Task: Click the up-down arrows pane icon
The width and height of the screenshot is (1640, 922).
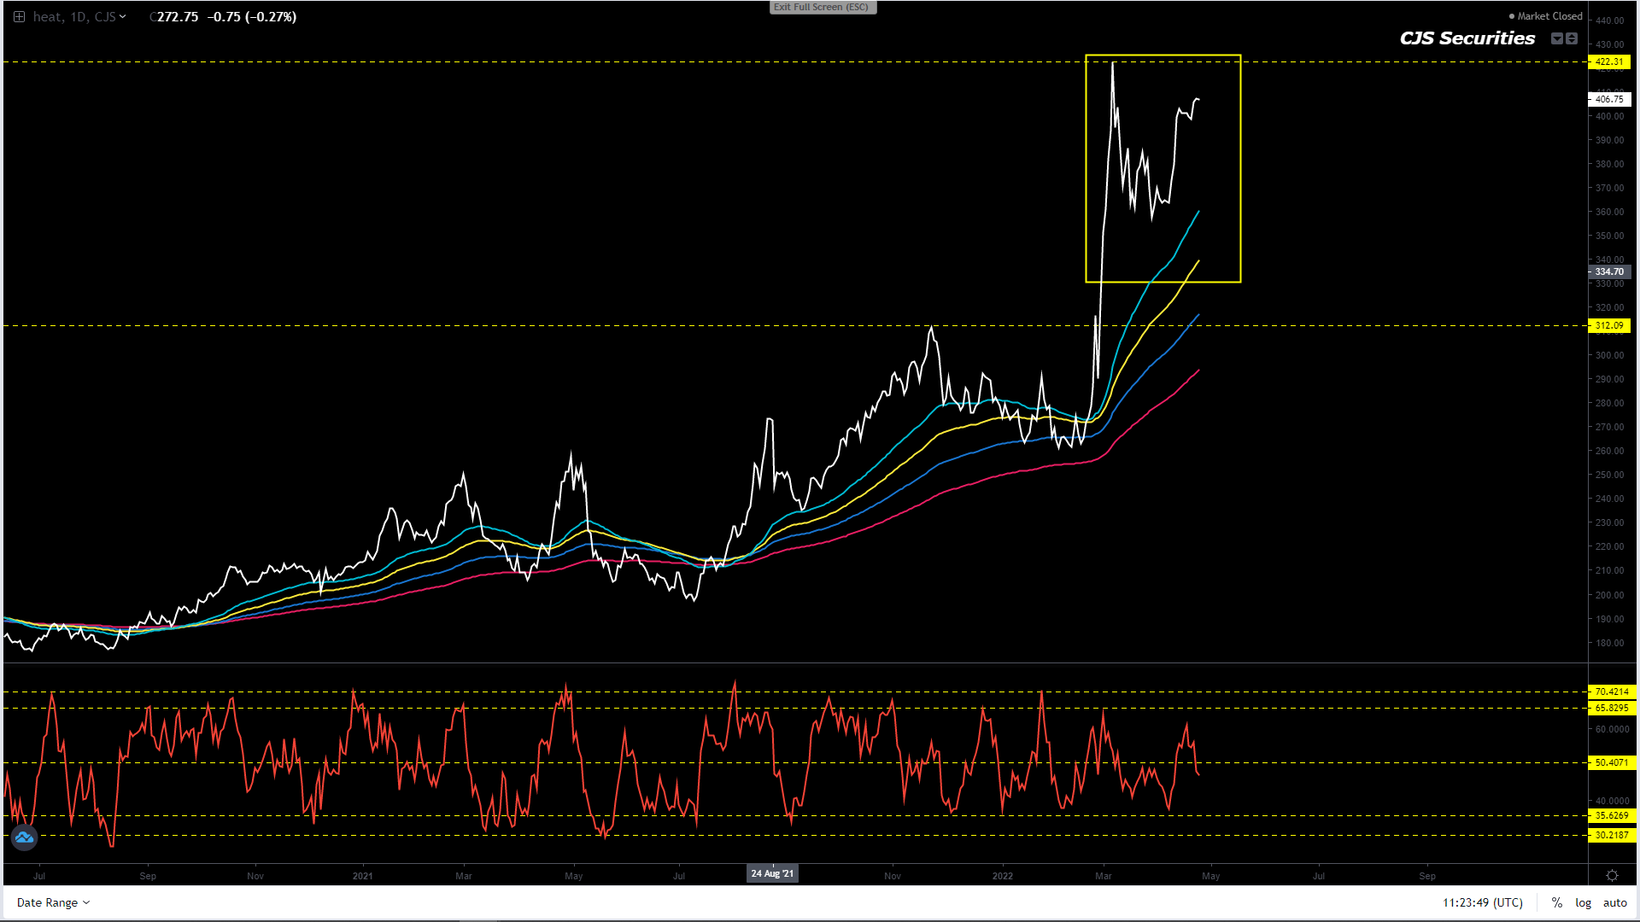Action: pos(1572,38)
